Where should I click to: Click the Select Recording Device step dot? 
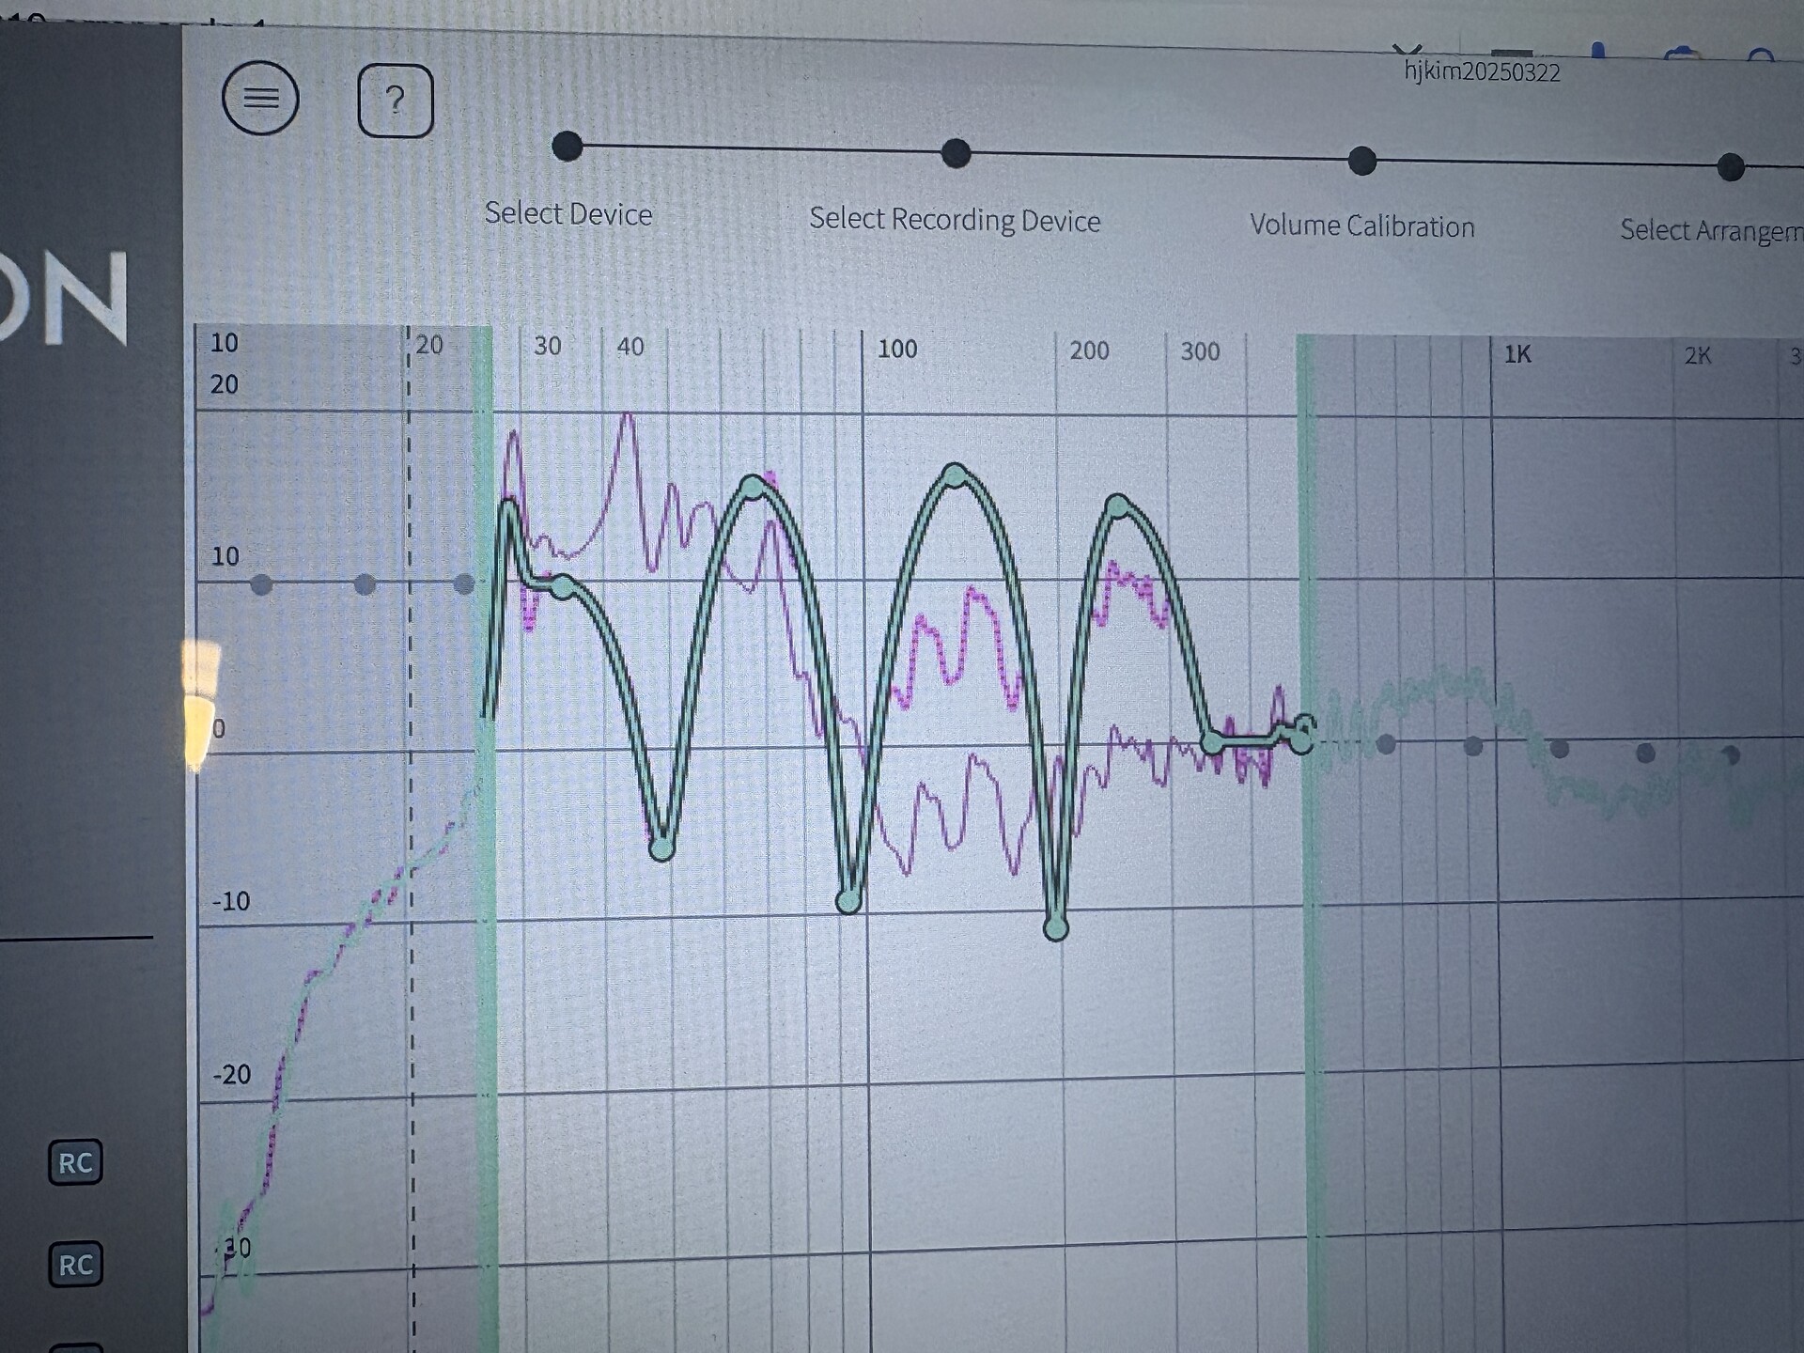point(956,153)
